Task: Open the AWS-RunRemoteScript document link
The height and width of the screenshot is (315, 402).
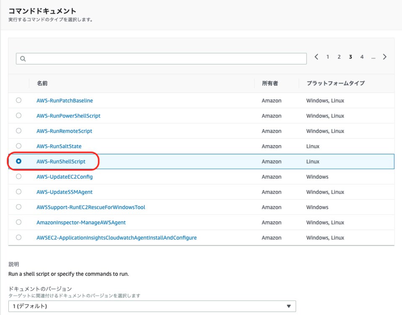Action: click(x=64, y=131)
